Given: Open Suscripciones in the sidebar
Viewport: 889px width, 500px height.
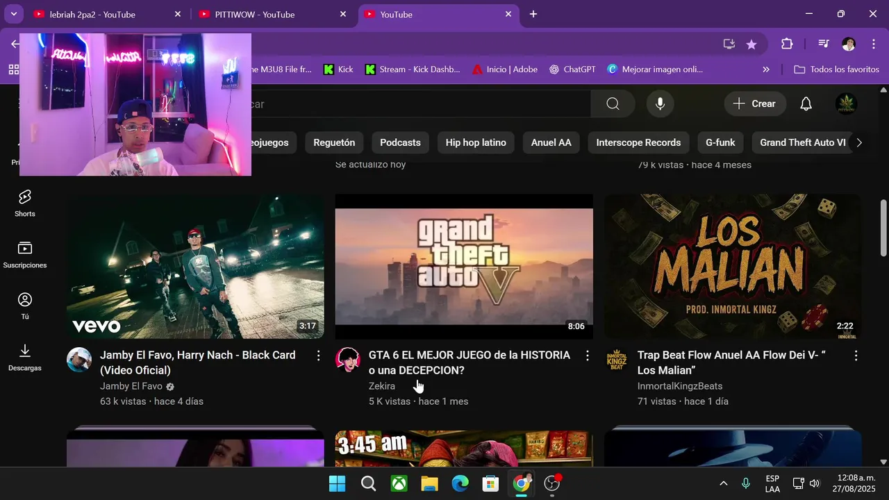Looking at the screenshot, I should tap(25, 255).
